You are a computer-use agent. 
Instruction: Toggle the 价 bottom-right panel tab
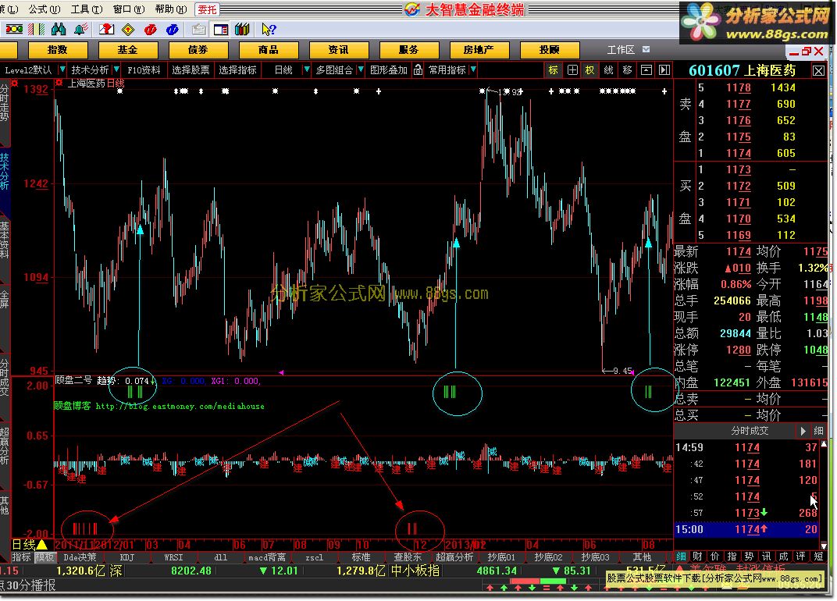point(714,557)
